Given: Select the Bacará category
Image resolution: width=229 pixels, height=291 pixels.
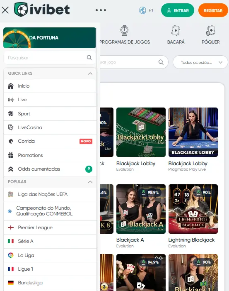Looking at the screenshot, I should pyautogui.click(x=176, y=35).
